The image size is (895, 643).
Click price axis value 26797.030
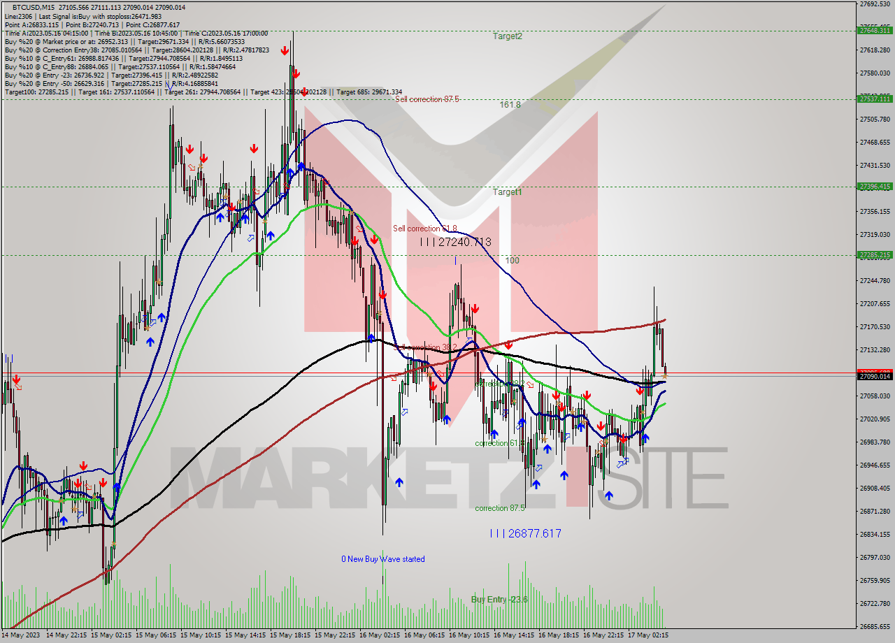click(x=875, y=557)
